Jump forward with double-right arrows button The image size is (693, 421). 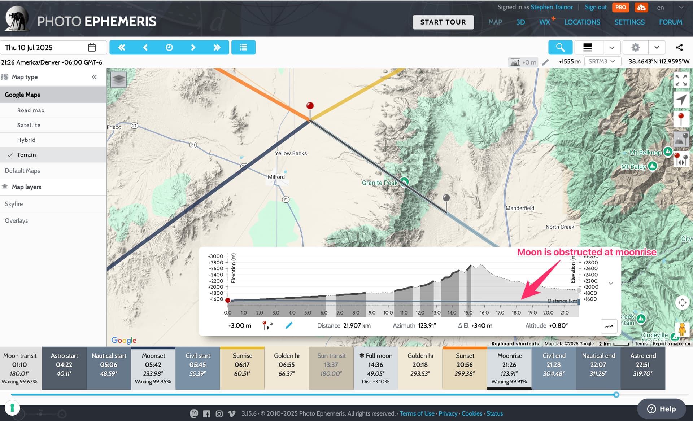click(217, 47)
